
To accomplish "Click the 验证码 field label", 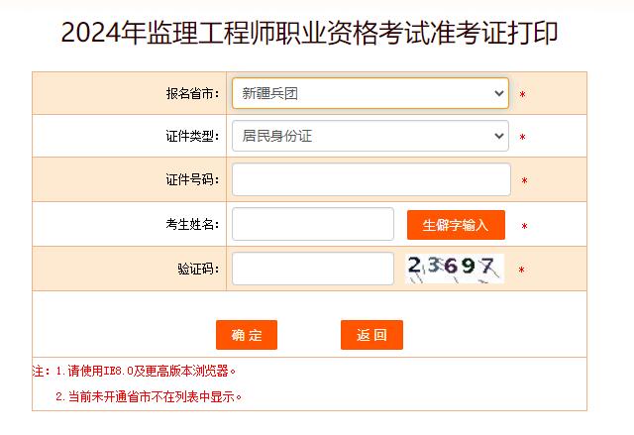I will [x=198, y=269].
